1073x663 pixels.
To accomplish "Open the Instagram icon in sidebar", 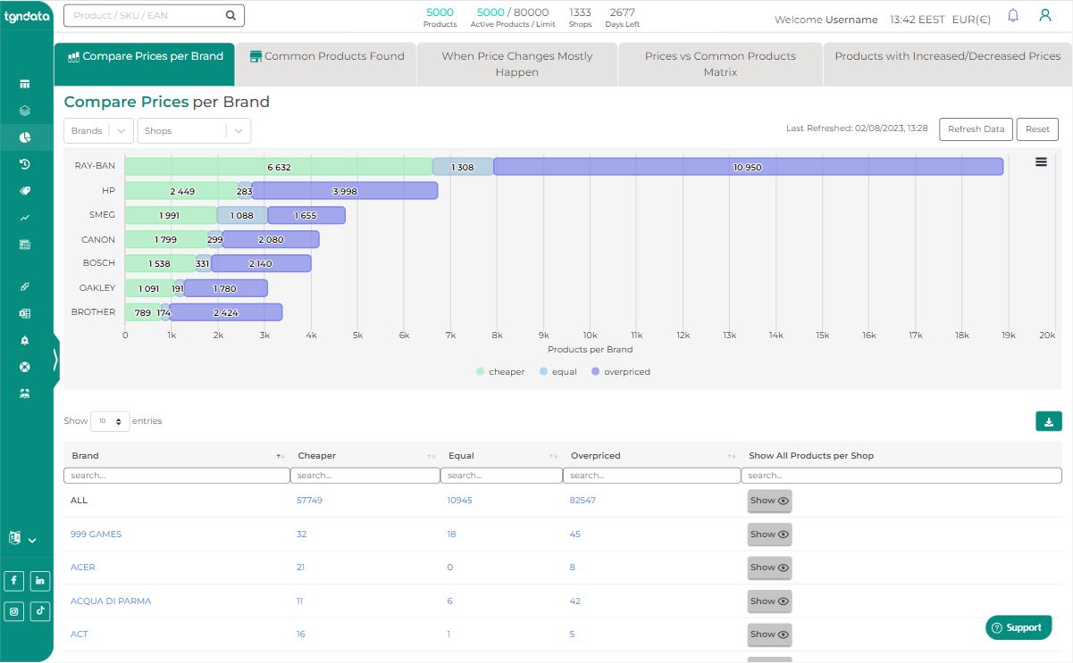I will pyautogui.click(x=14, y=611).
